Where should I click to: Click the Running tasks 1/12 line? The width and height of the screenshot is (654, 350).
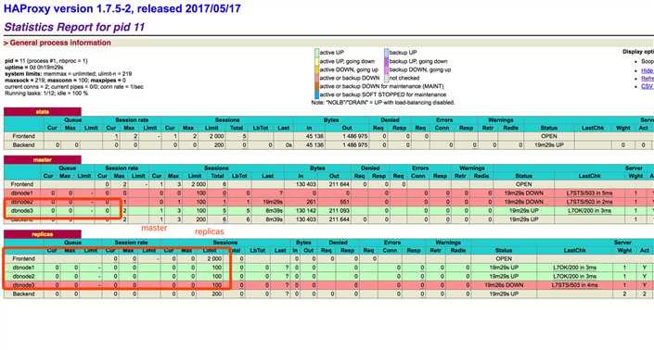click(x=46, y=94)
